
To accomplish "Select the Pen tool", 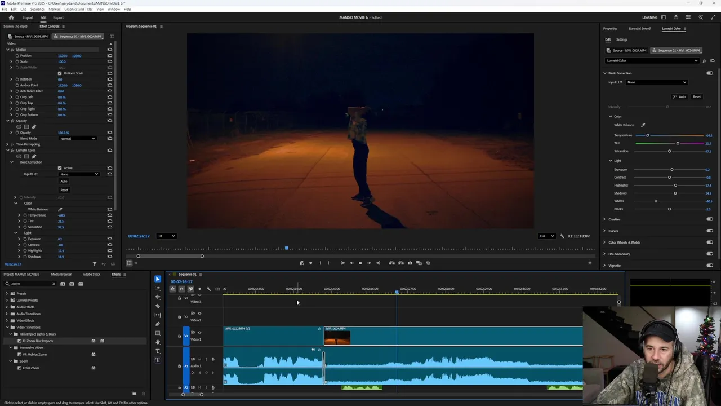I will pyautogui.click(x=158, y=324).
